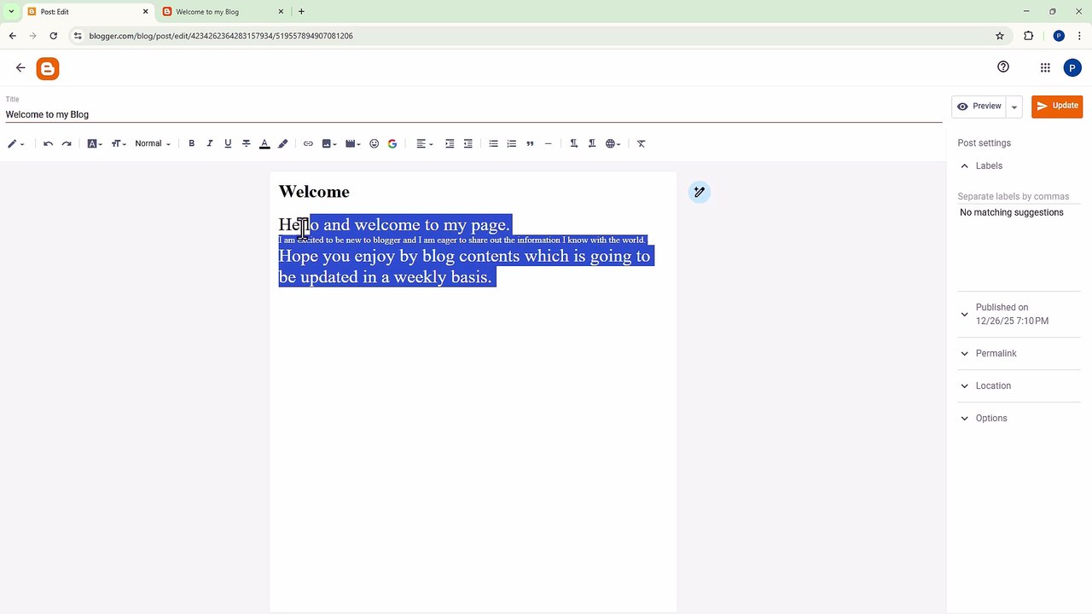Open the Normal paragraph style dropdown

[x=153, y=144]
